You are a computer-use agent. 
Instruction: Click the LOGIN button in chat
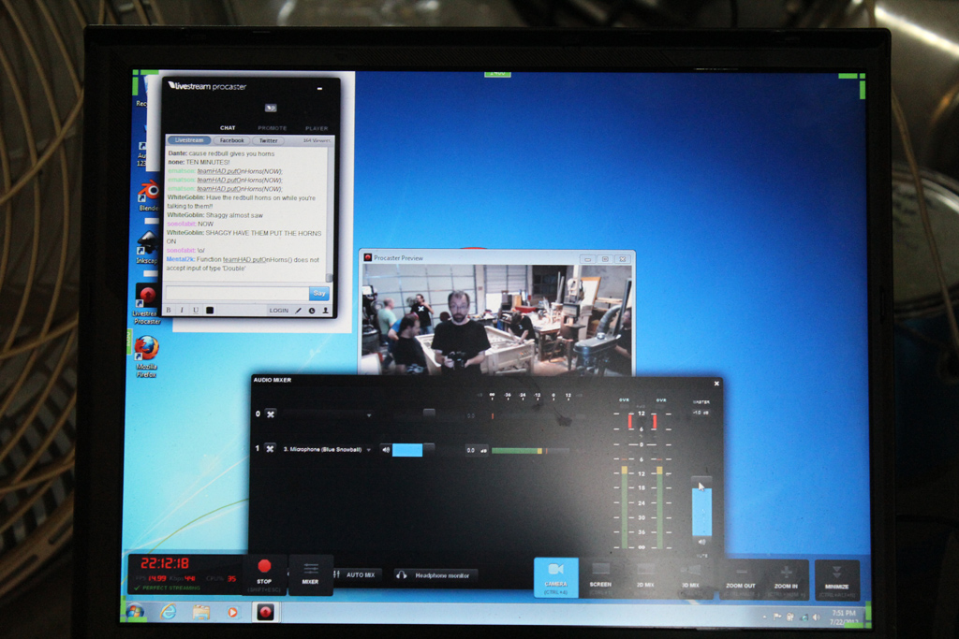tap(278, 310)
